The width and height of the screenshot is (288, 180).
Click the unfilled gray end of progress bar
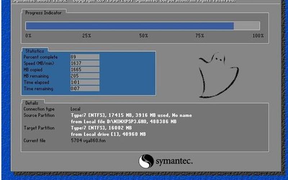[x=247, y=26]
